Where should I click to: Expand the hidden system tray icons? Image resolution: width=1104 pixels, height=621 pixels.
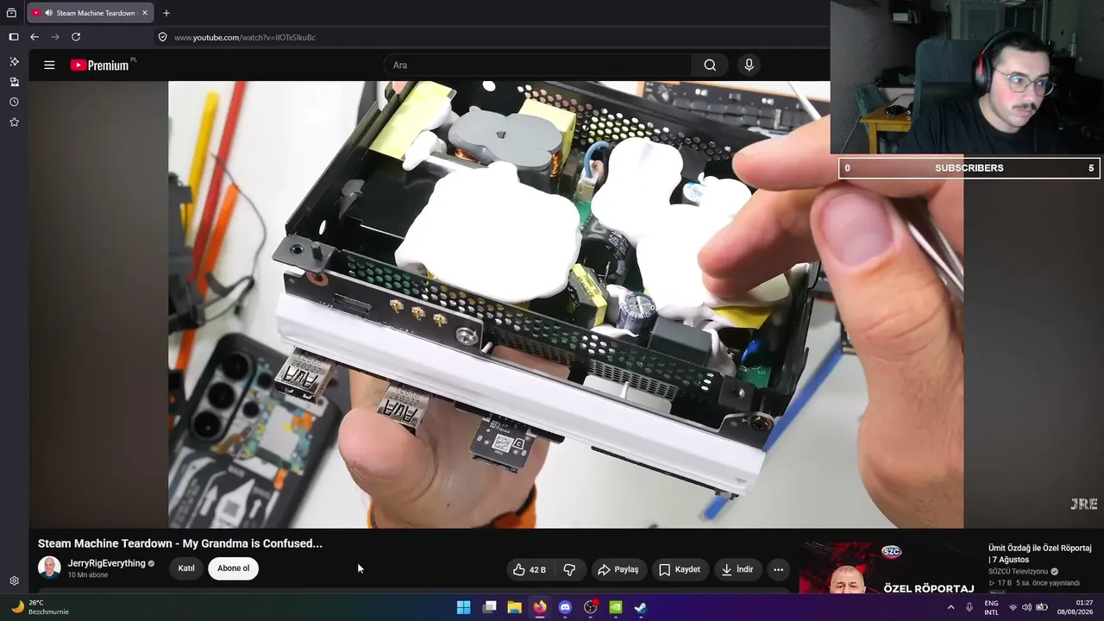950,607
